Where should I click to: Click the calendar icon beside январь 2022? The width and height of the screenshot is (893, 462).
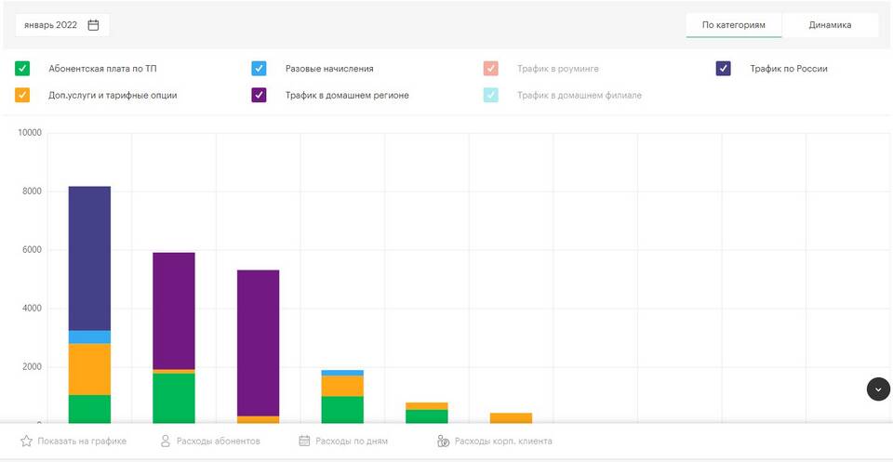[93, 25]
